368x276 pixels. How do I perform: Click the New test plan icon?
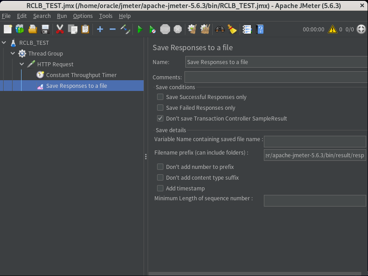[8, 29]
